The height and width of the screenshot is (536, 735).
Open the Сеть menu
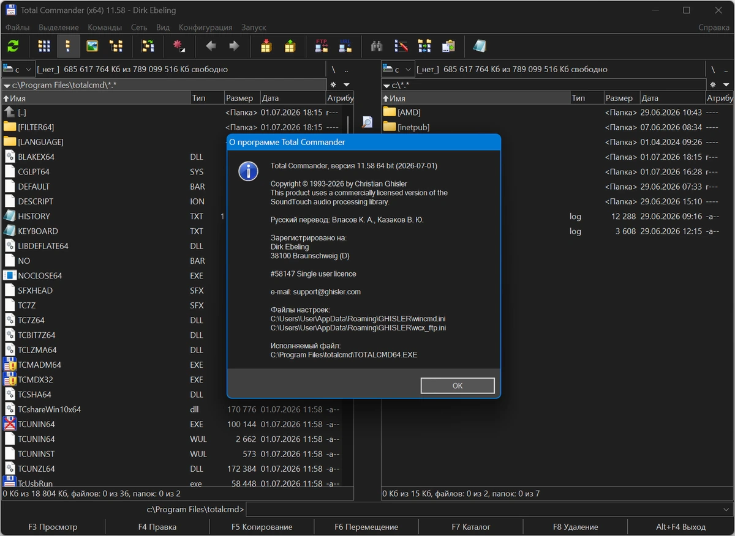[x=139, y=28]
